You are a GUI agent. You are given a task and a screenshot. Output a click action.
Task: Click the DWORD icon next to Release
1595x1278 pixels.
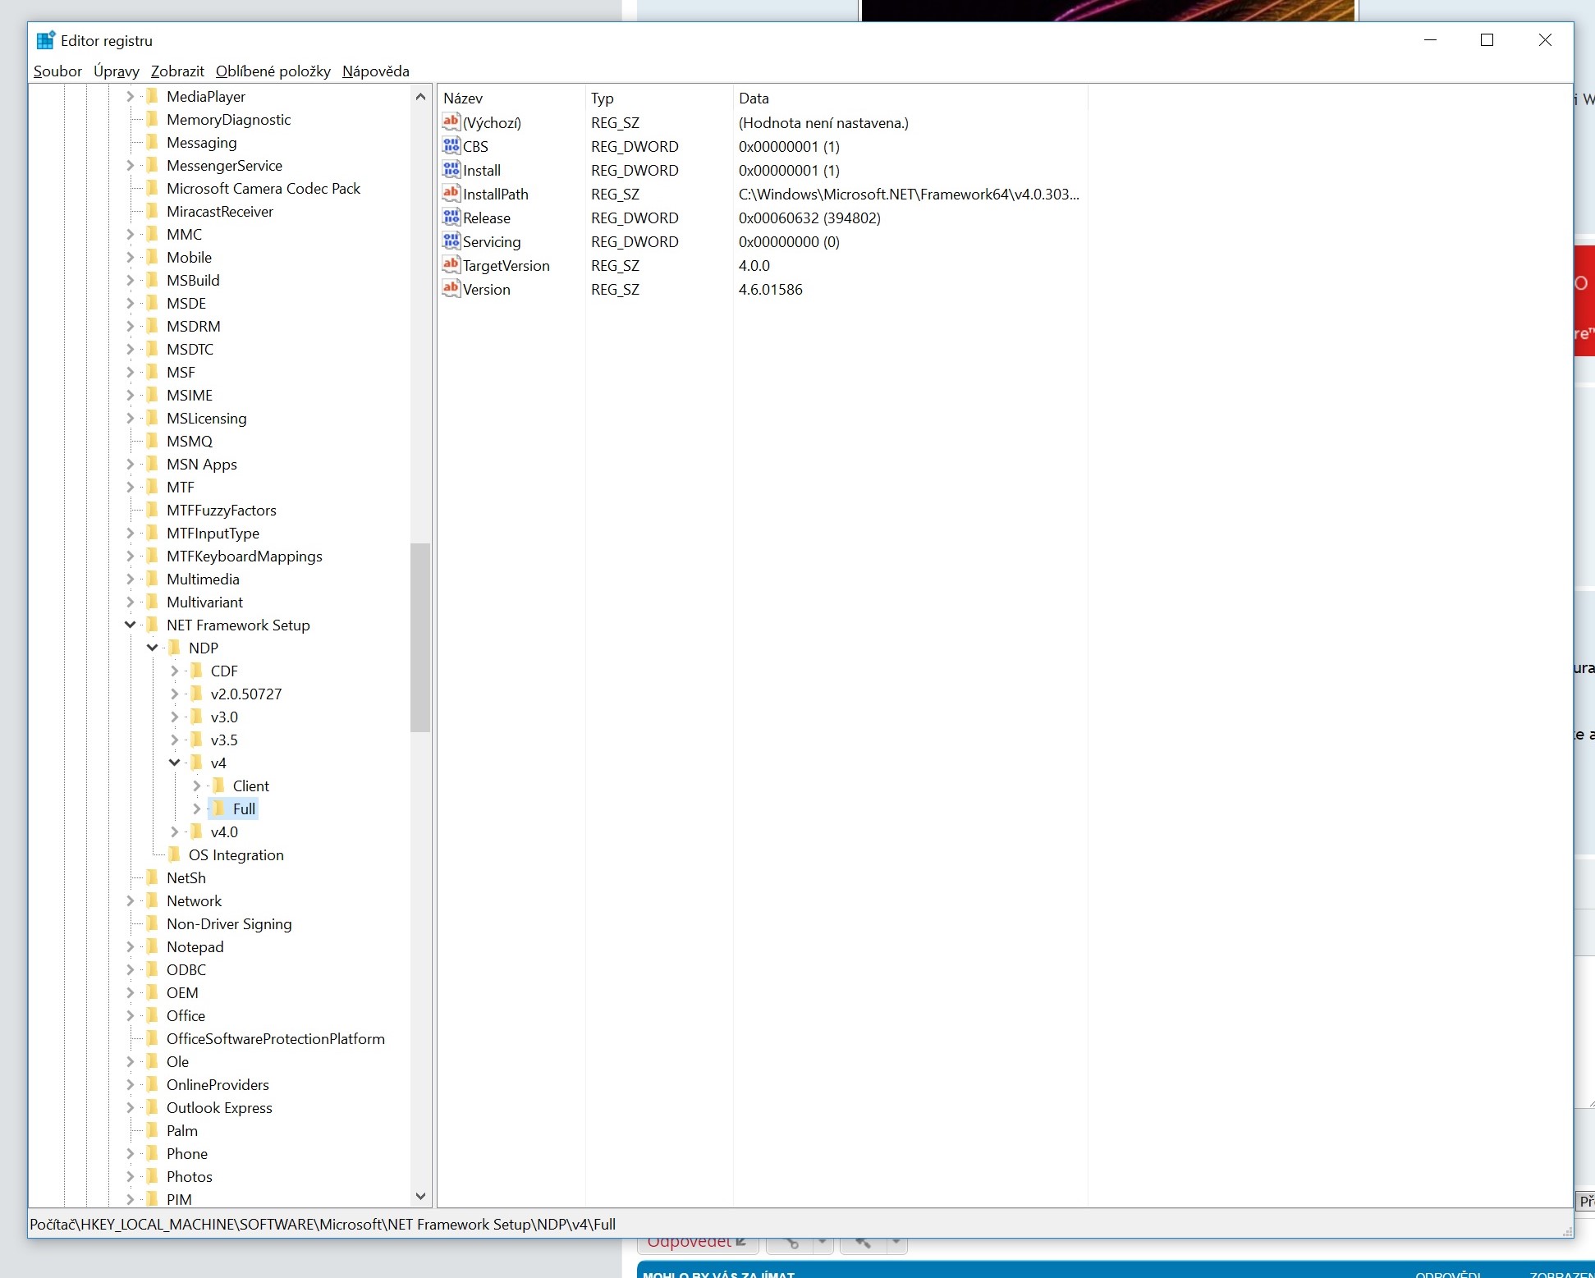point(451,218)
